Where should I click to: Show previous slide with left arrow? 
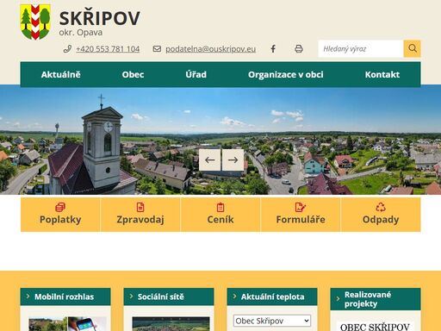tap(210, 159)
